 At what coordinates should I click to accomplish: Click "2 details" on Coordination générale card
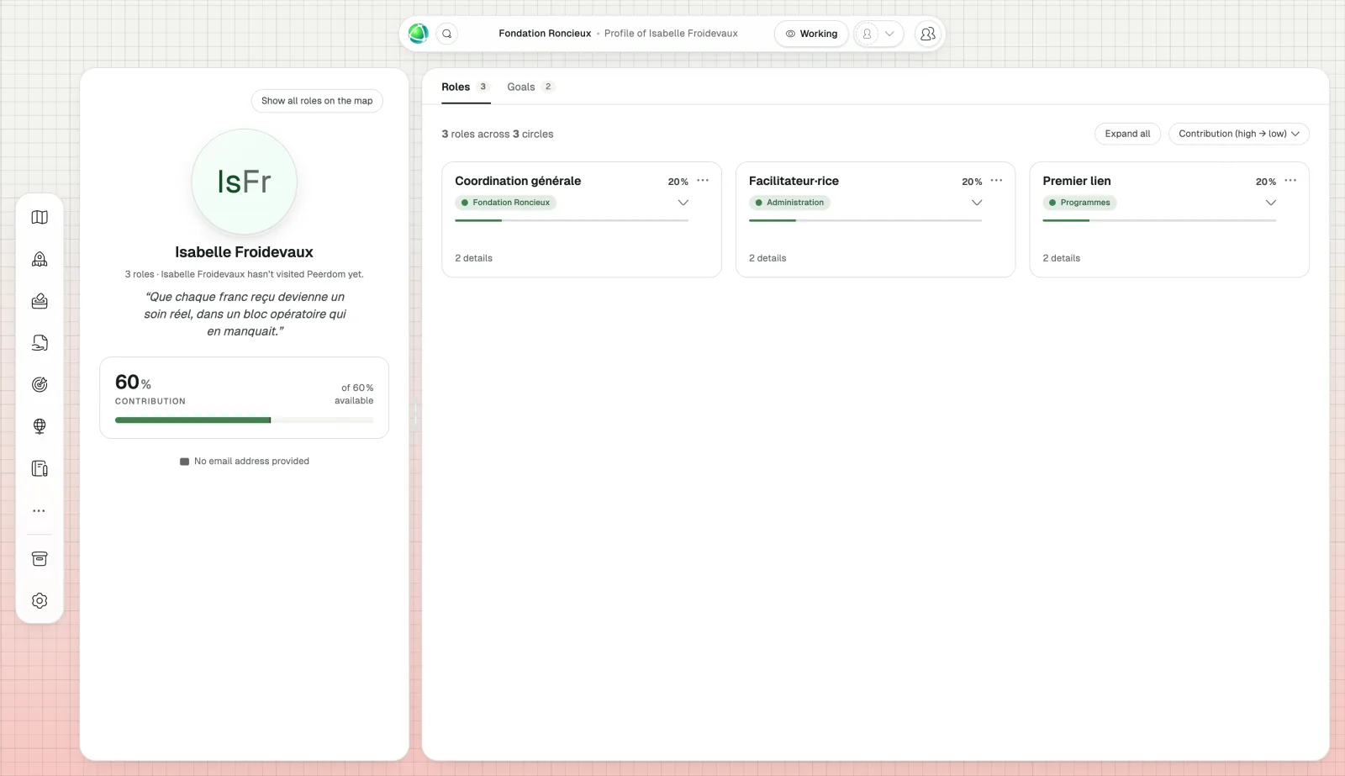pyautogui.click(x=473, y=258)
